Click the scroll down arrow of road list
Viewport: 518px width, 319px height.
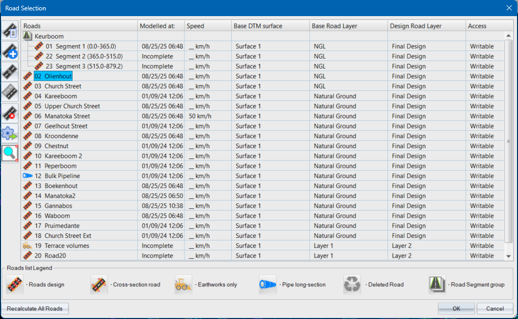click(509, 256)
